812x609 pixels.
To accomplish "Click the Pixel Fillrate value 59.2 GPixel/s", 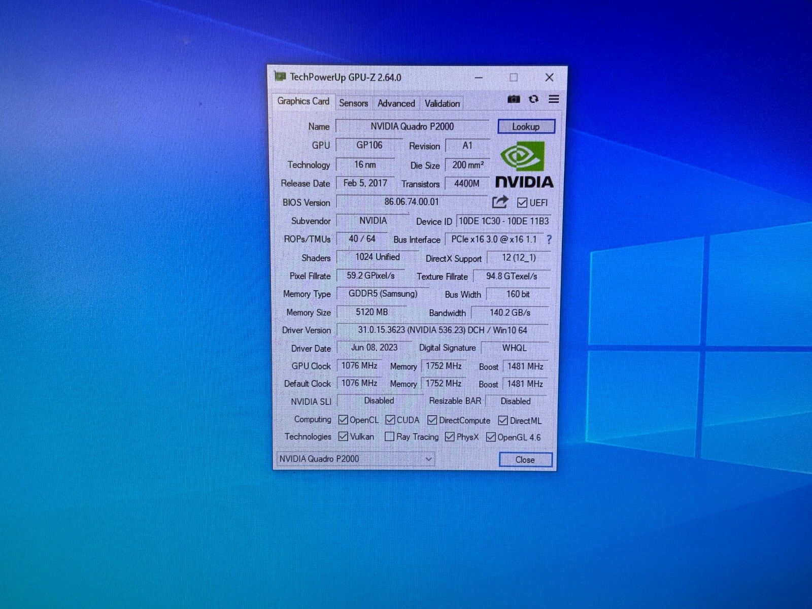I will pyautogui.click(x=370, y=276).
